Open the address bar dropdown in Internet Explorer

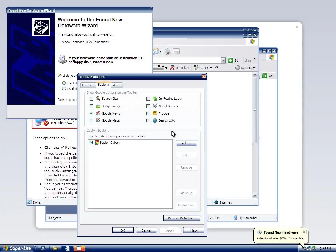point(223,60)
